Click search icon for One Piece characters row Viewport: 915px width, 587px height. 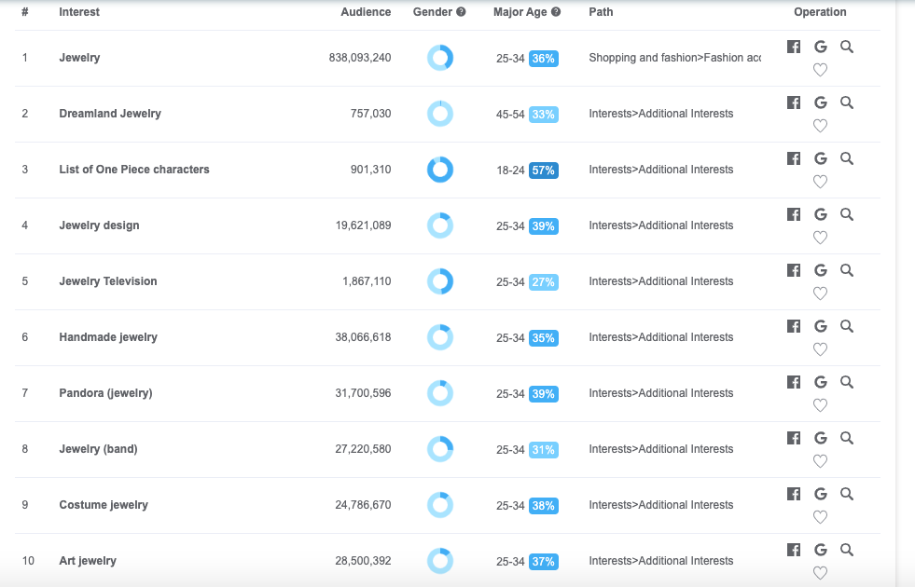click(x=847, y=158)
